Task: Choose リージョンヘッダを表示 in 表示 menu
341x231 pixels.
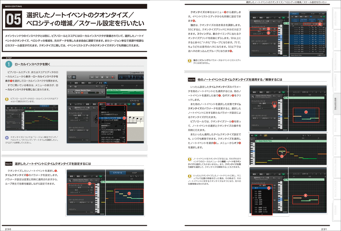Action: (x=113, y=120)
